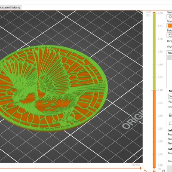Click the reverse arrow icon below the viewport
Image resolution: width=172 pixels, height=172 pixels.
[x=145, y=171]
